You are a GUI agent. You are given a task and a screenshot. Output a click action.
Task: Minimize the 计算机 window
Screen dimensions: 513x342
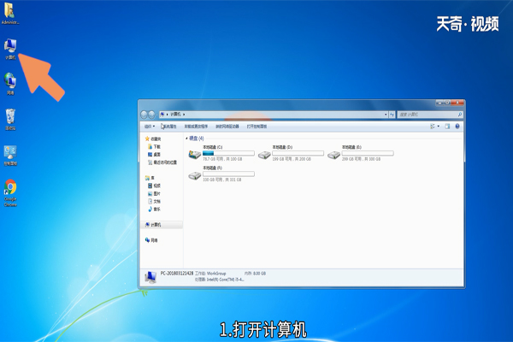439,103
